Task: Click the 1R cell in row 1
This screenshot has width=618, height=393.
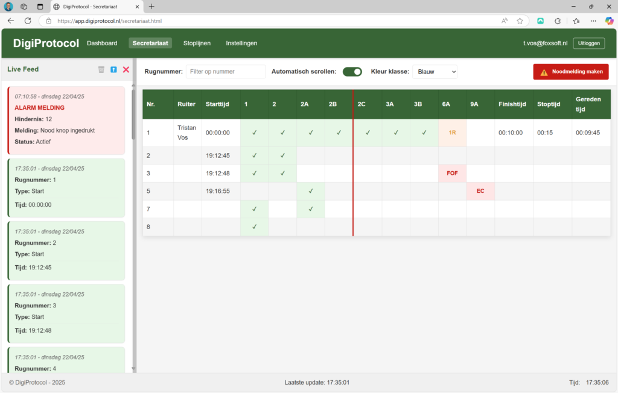Action: 452,133
